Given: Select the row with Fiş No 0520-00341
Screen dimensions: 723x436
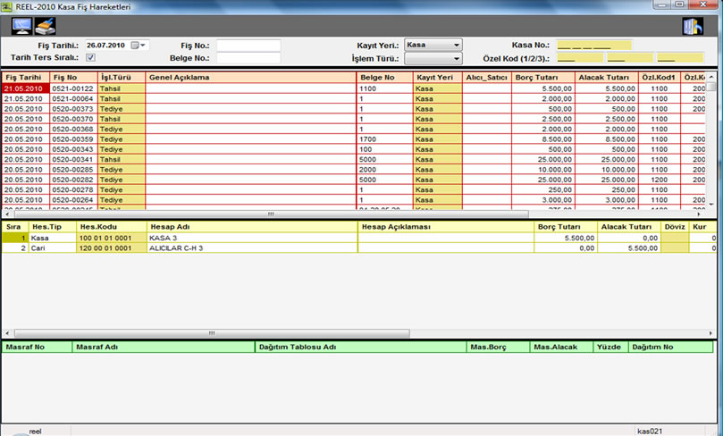Looking at the screenshot, I should pyautogui.click(x=353, y=159).
